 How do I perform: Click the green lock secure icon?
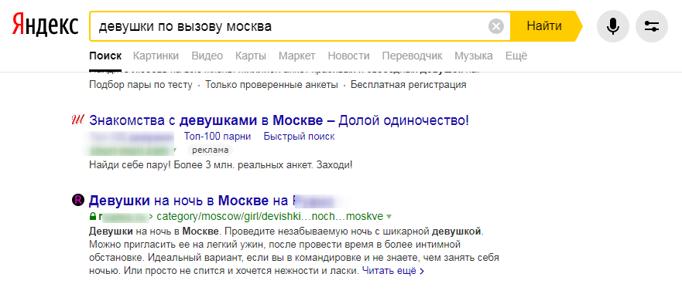click(x=92, y=216)
